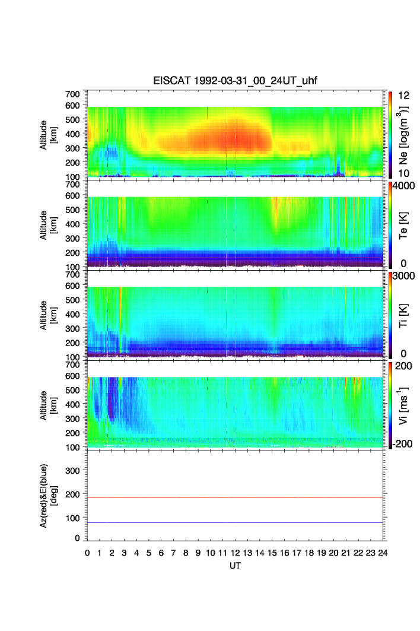Click the Vi [ms-1] color bar label
Viewport: 420px width, 631px height.
click(x=403, y=405)
